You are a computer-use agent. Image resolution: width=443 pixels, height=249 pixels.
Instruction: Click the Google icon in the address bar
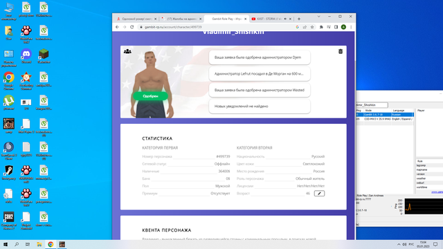click(297, 27)
